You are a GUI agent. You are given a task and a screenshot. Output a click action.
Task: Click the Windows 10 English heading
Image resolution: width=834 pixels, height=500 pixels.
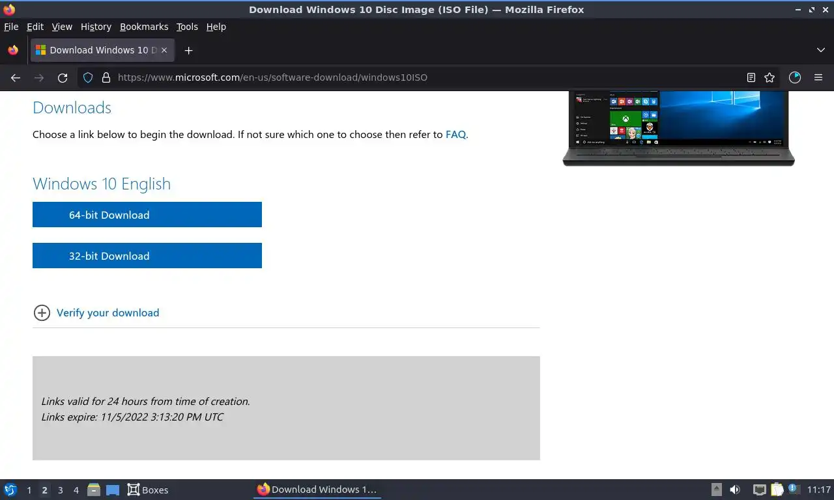[x=102, y=184]
